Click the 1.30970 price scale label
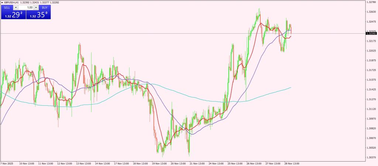Screen dimensions: 378x166 (x=371, y=119)
